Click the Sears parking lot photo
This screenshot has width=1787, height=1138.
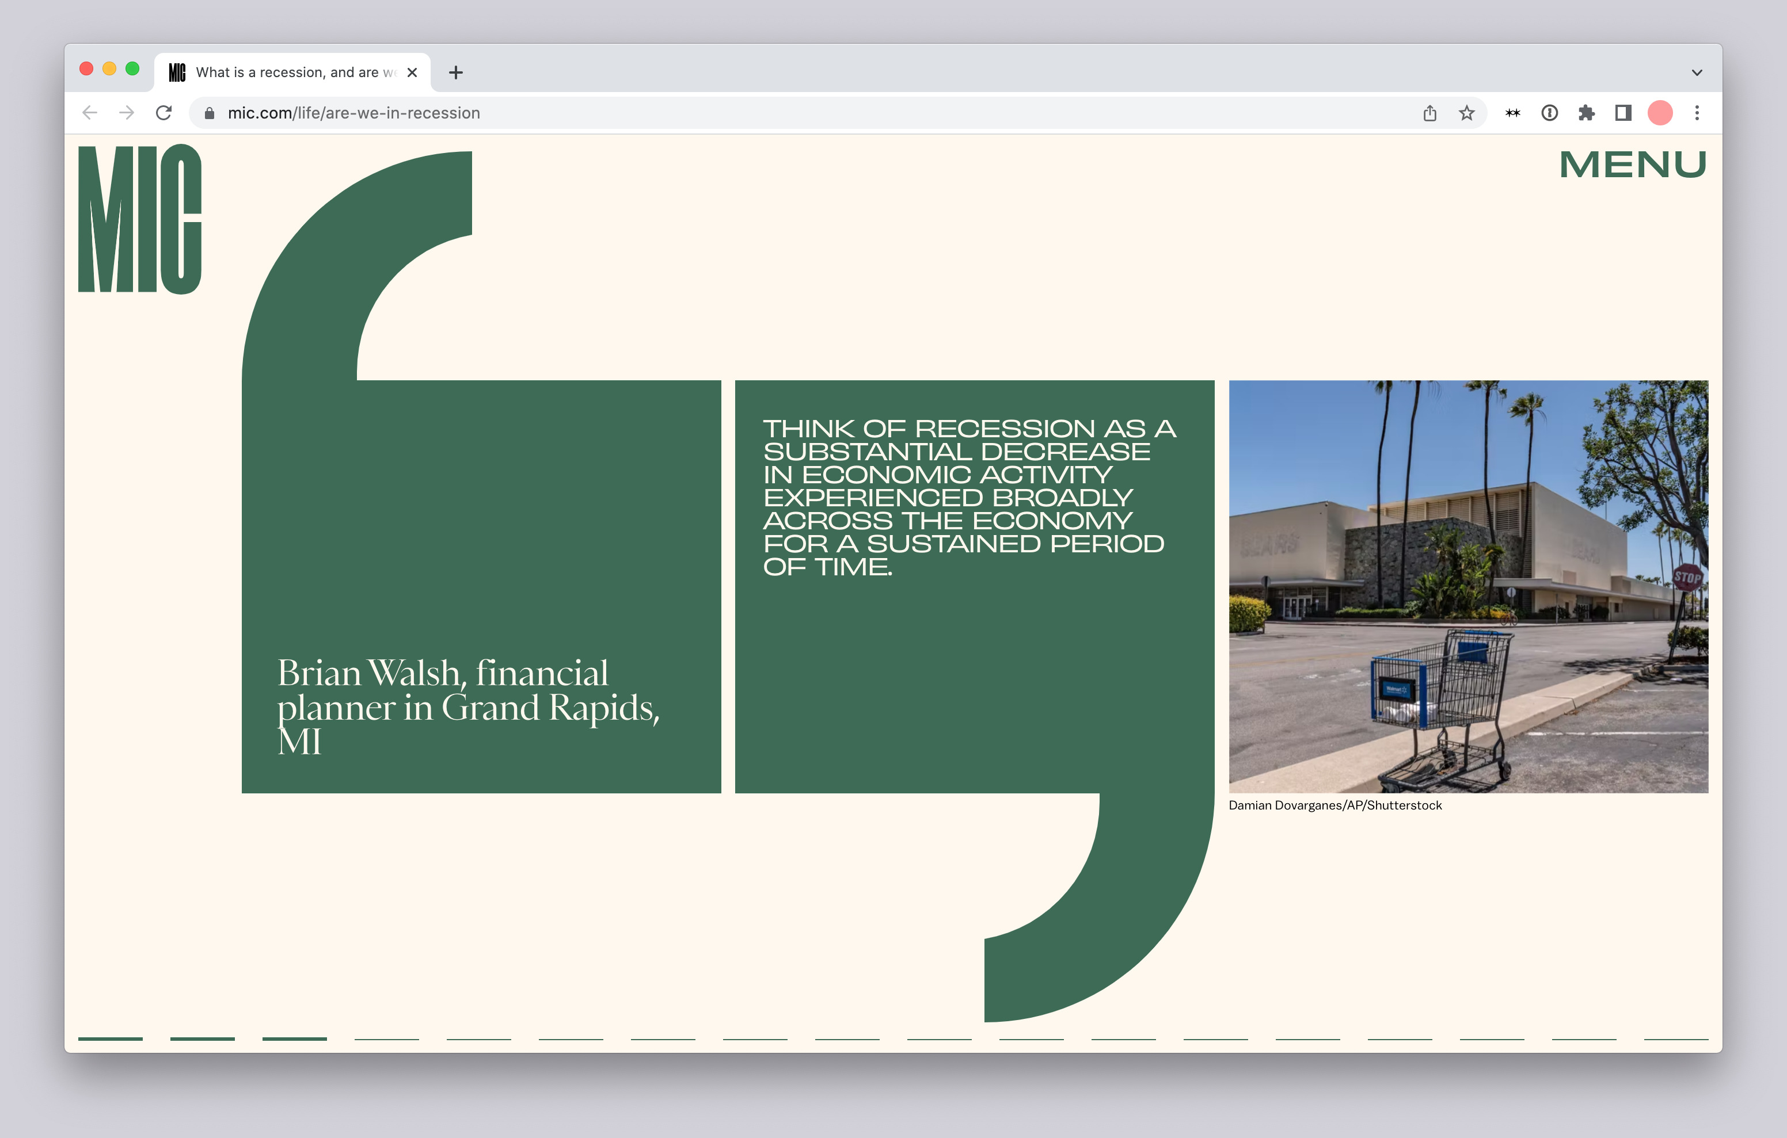tap(1468, 586)
